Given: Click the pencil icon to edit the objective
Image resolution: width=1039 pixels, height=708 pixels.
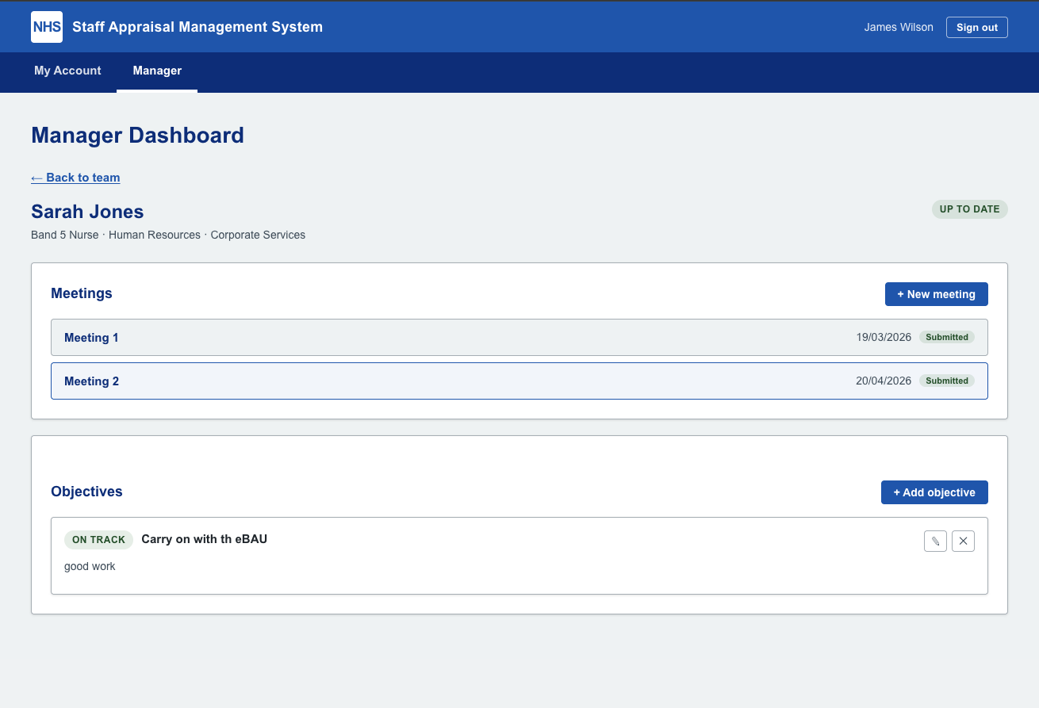Looking at the screenshot, I should click(x=935, y=541).
